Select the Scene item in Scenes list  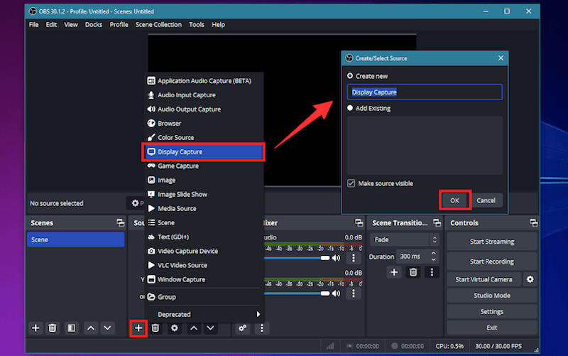click(76, 239)
